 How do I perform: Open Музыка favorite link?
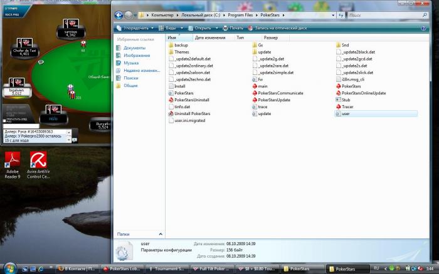[x=128, y=63]
